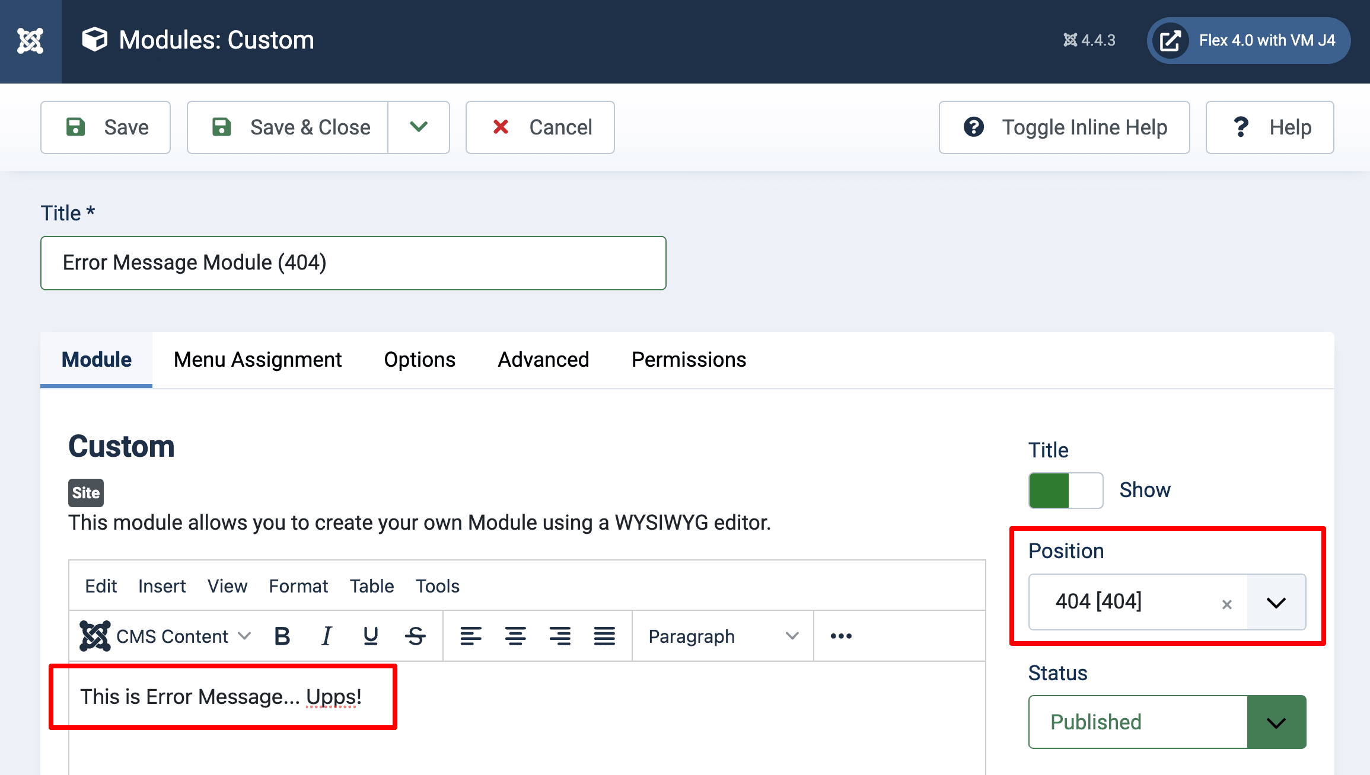Open the Status Published dropdown

click(x=1276, y=722)
